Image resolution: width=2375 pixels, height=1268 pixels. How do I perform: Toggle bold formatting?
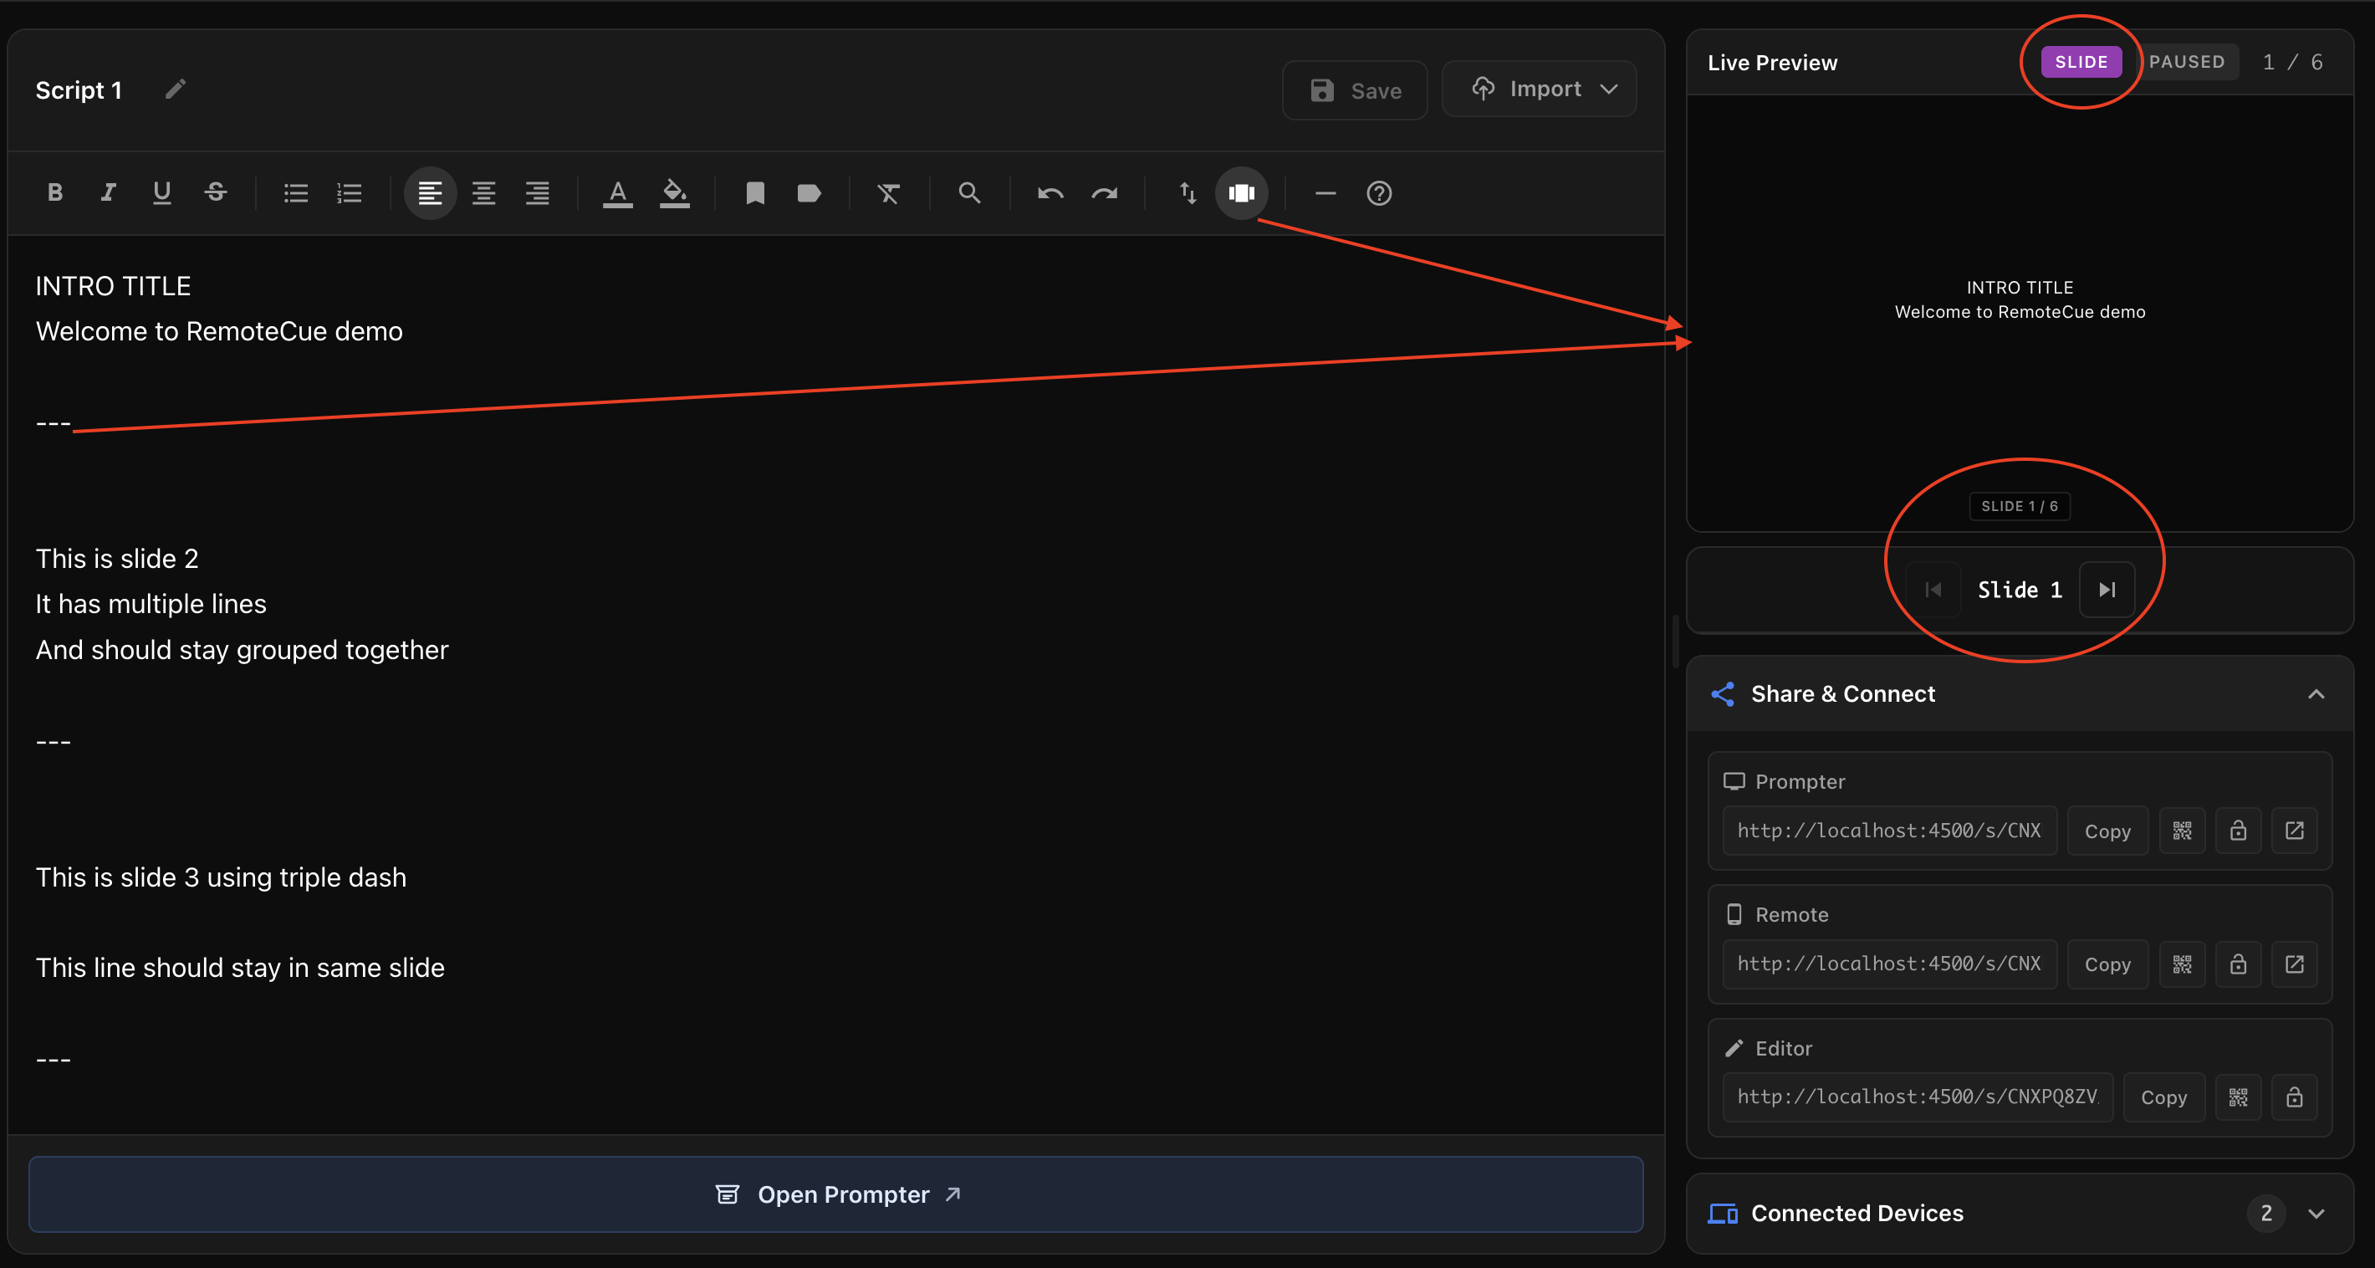click(x=55, y=192)
